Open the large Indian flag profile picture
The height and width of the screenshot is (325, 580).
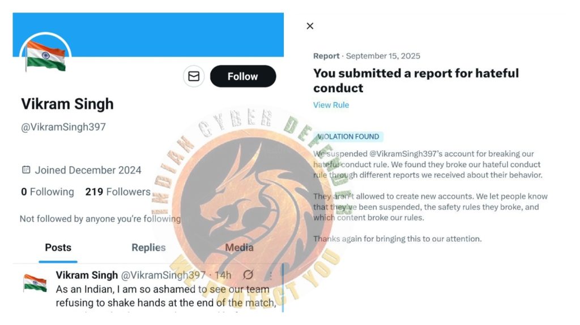click(x=45, y=57)
